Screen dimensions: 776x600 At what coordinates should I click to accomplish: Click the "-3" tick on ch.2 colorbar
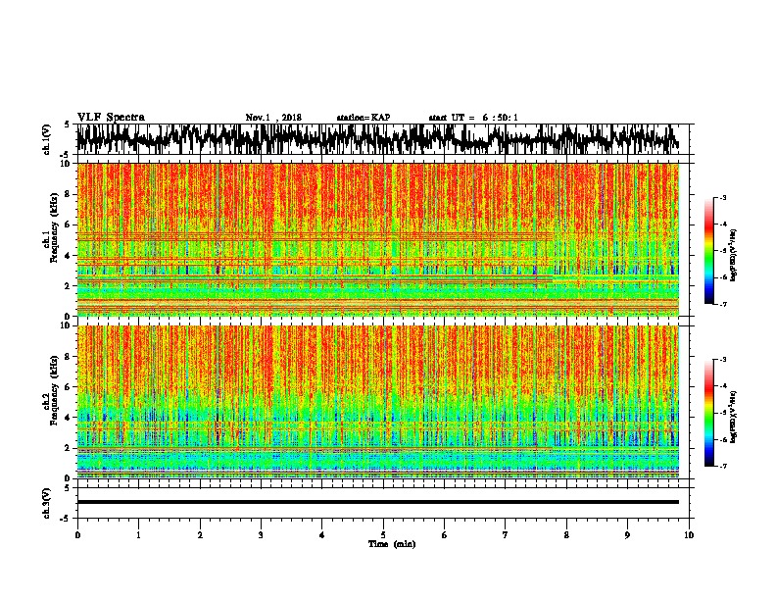[722, 360]
